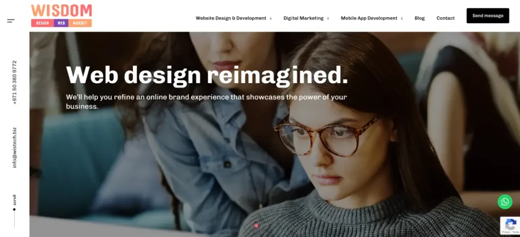Open the green WhatsApp chat icon
The image size is (520, 237).
505,202
